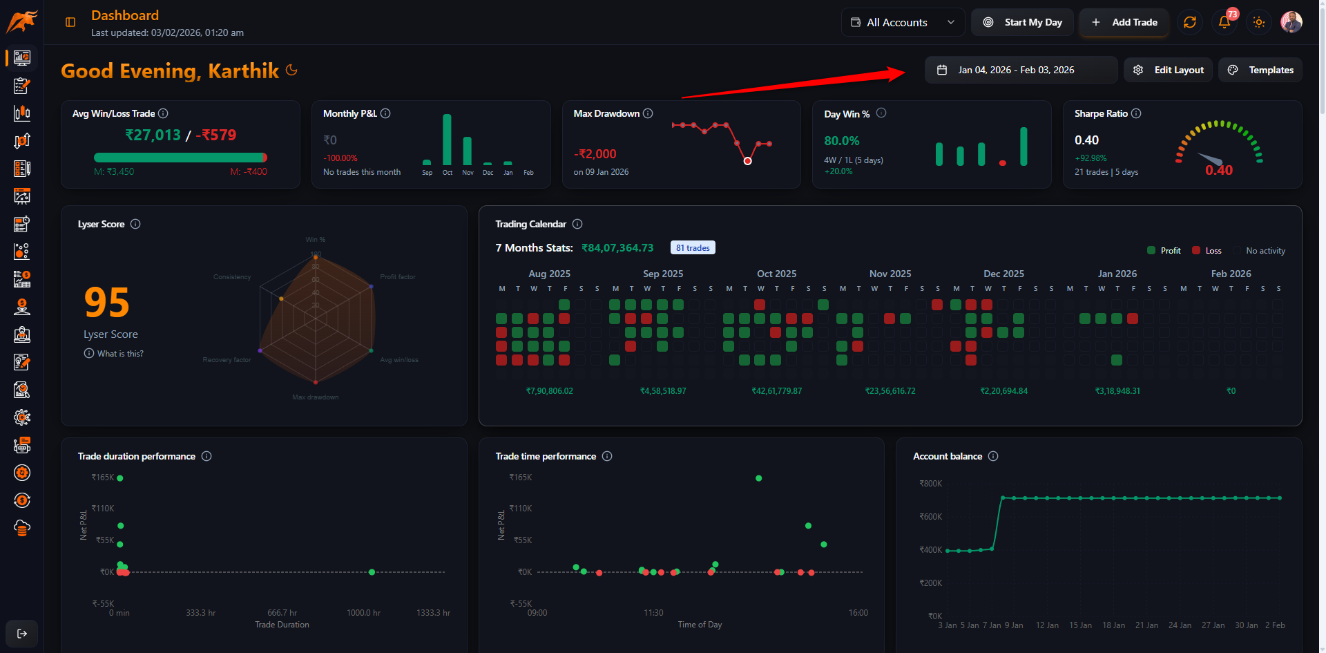Click the green win/loss ratio progress bar
This screenshot has width=1326, height=653.
pos(180,158)
